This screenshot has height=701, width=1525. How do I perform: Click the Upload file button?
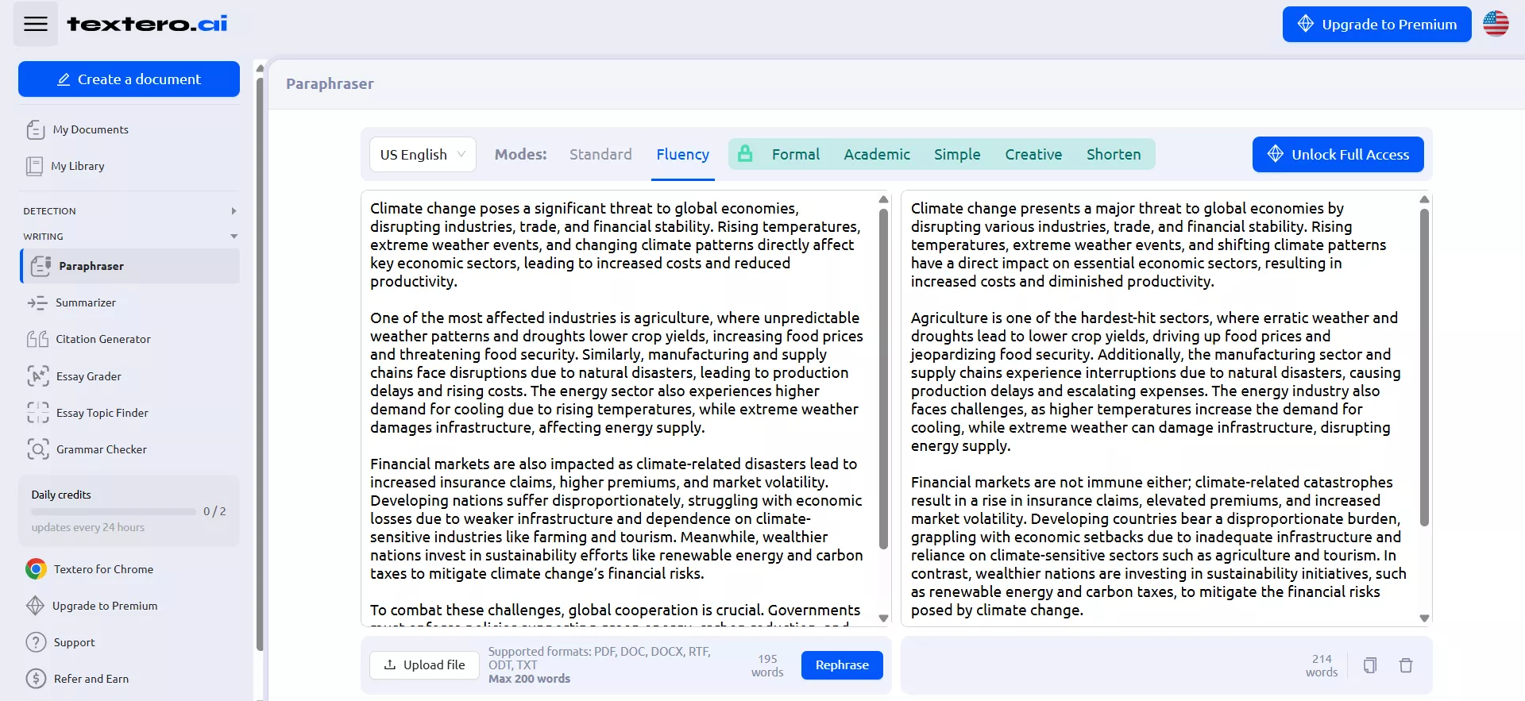424,665
